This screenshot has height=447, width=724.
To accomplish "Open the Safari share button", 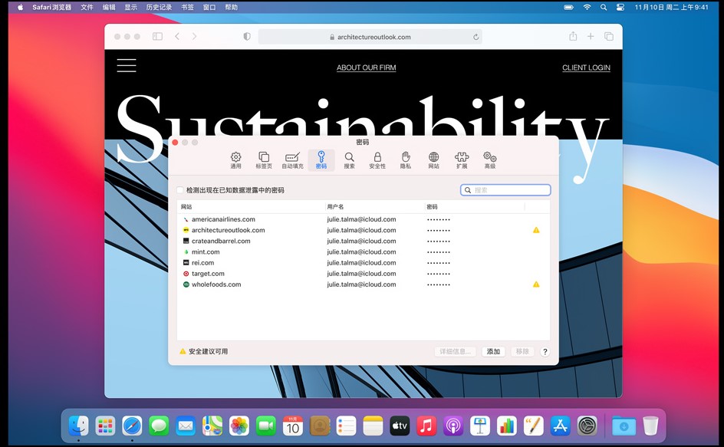I will (573, 36).
